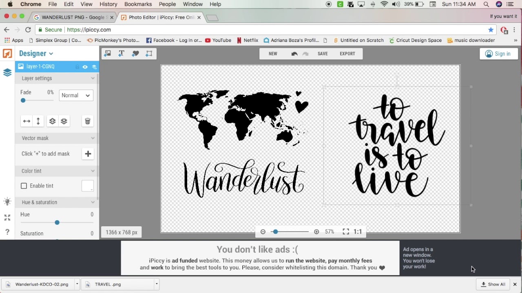Open the tint color swatch
The height and width of the screenshot is (293, 522).
point(88,186)
